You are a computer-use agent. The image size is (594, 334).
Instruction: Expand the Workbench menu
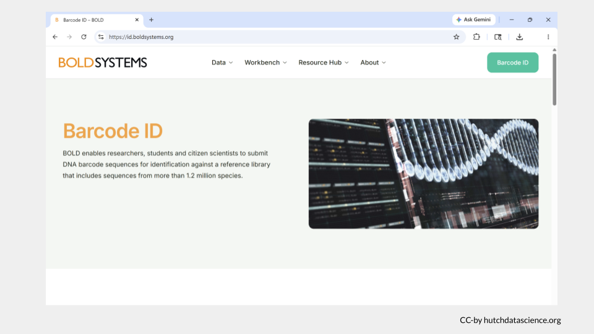(265, 62)
